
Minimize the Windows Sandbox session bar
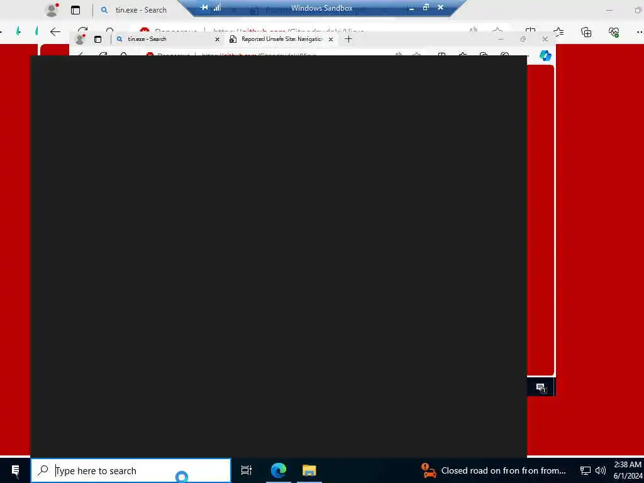pos(411,8)
